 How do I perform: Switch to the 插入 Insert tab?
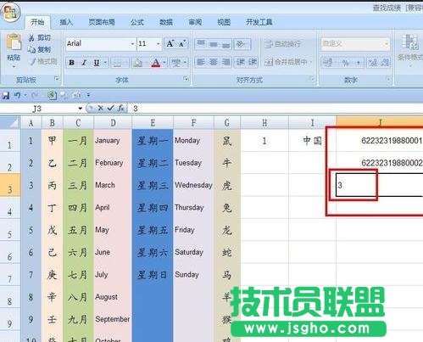66,22
